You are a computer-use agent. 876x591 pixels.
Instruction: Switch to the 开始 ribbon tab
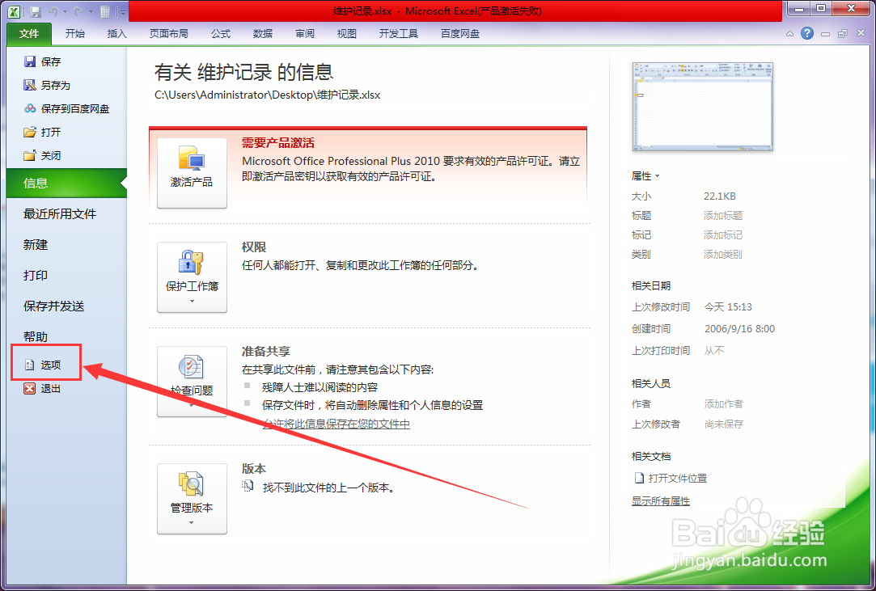[75, 33]
